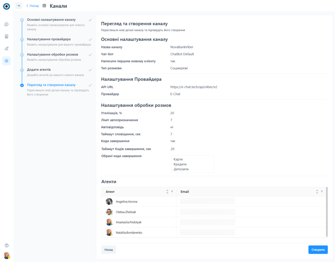The height and width of the screenshot is (262, 335).
Task: Collapse the sidebar with the arrow toggle
Action: click(19, 6)
